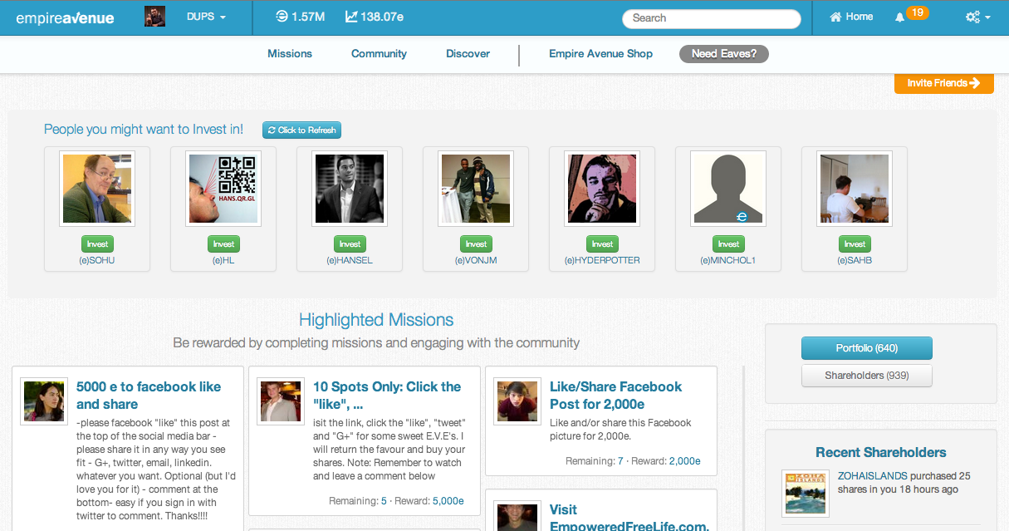Expand the DUPS account dropdown
The image size is (1009, 531).
[x=206, y=17]
